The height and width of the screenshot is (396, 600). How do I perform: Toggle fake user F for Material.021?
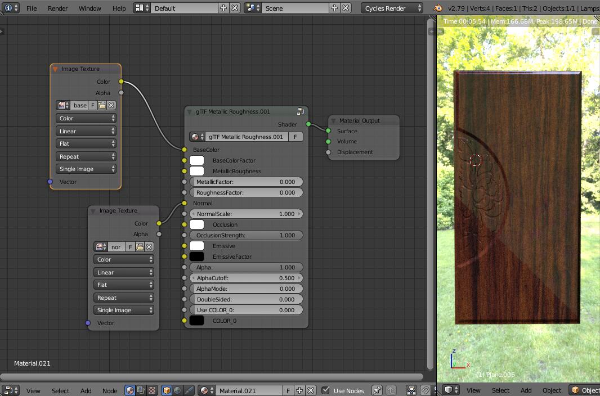289,390
